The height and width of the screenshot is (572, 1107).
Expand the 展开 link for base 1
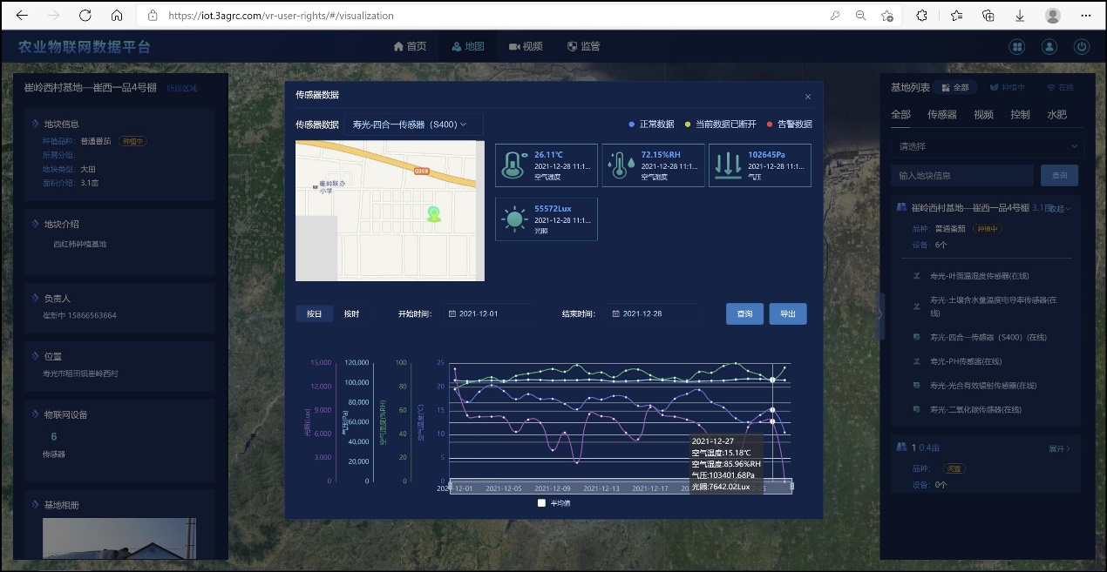click(1059, 448)
